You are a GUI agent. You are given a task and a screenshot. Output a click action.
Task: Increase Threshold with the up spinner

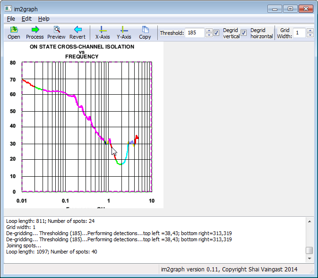tap(208, 31)
